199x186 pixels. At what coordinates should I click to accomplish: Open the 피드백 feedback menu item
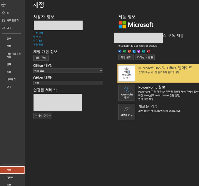[12, 177]
